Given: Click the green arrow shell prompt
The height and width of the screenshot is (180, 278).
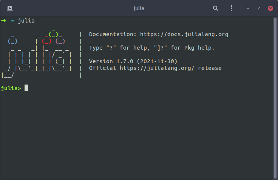Looking at the screenshot, I should tap(3, 21).
